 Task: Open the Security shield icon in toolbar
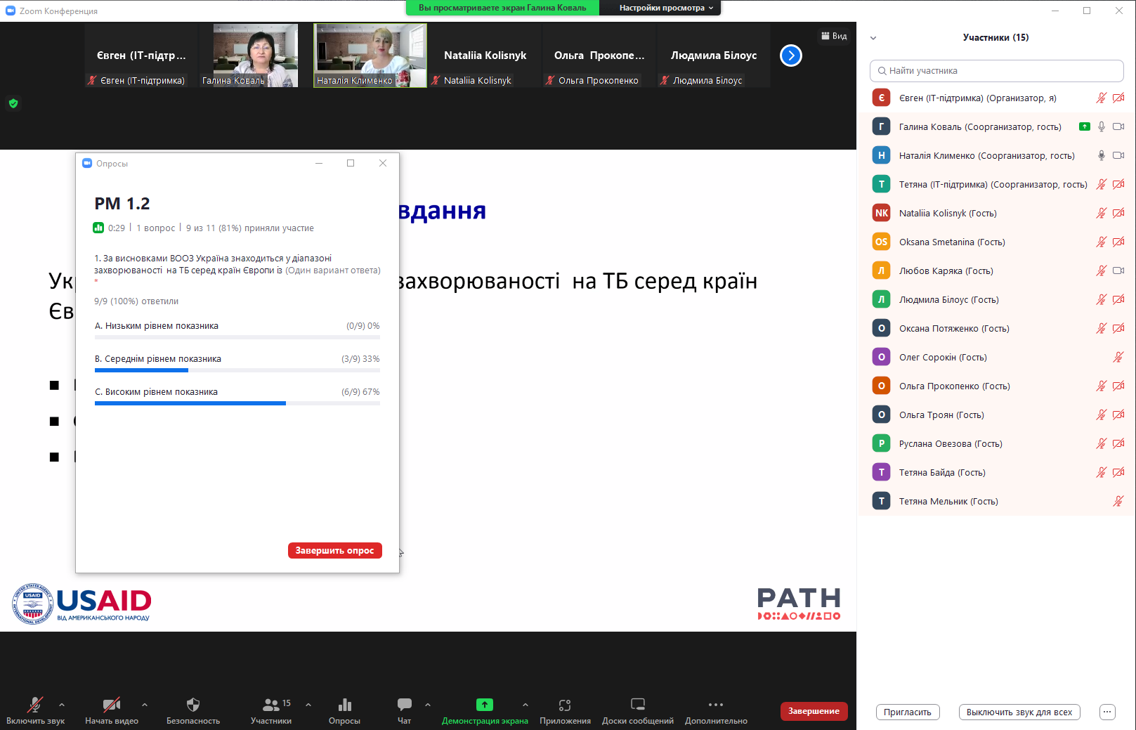click(193, 705)
